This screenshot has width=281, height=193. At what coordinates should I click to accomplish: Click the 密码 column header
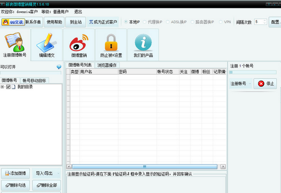coord(137,72)
